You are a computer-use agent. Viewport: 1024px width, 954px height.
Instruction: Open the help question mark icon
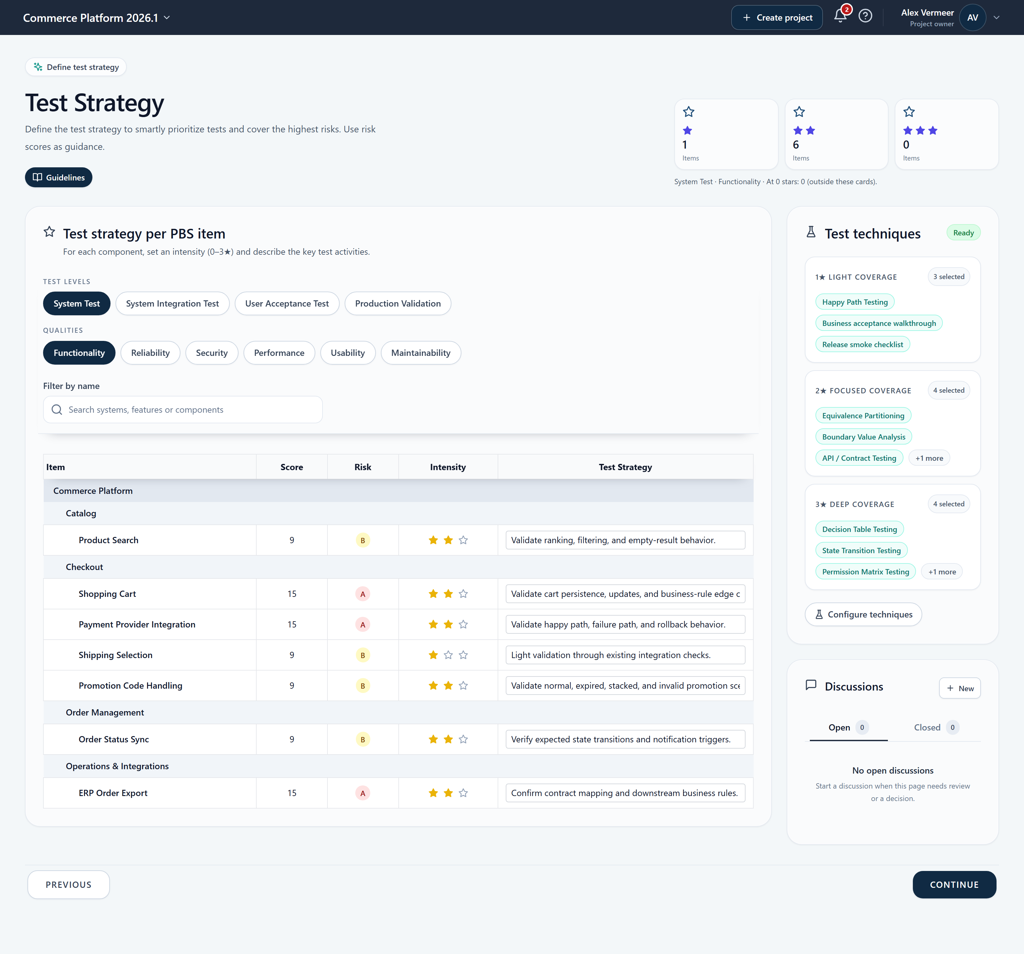(x=865, y=17)
